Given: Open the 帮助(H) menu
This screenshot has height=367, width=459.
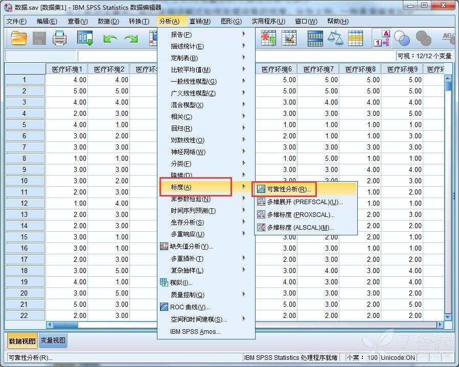Looking at the screenshot, I should [338, 21].
